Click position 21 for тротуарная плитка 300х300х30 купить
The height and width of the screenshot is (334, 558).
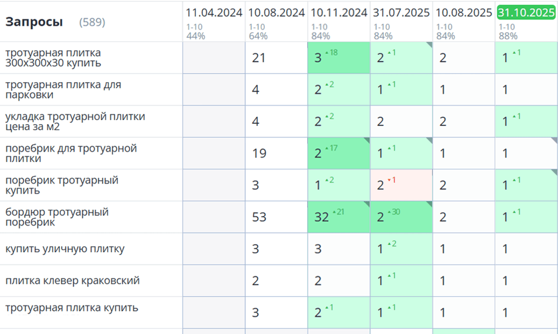coord(258,58)
